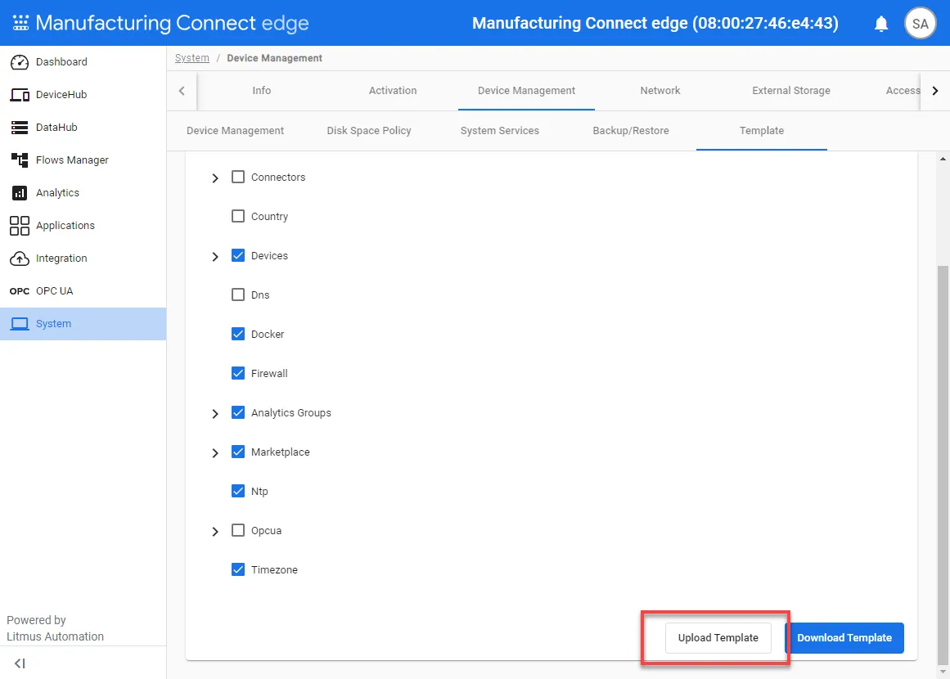Viewport: 950px width, 679px height.
Task: Click the Download Template button
Action: click(x=844, y=638)
